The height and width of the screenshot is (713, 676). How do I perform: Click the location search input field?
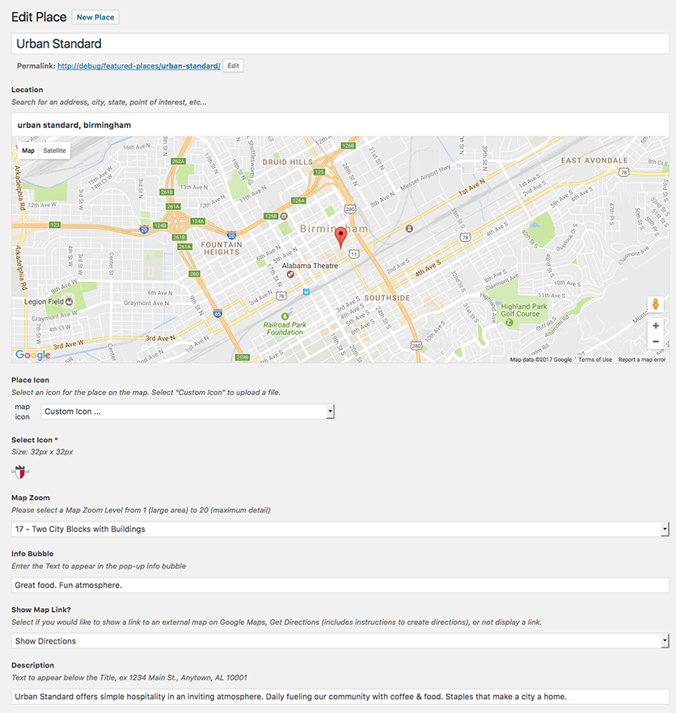(x=340, y=125)
